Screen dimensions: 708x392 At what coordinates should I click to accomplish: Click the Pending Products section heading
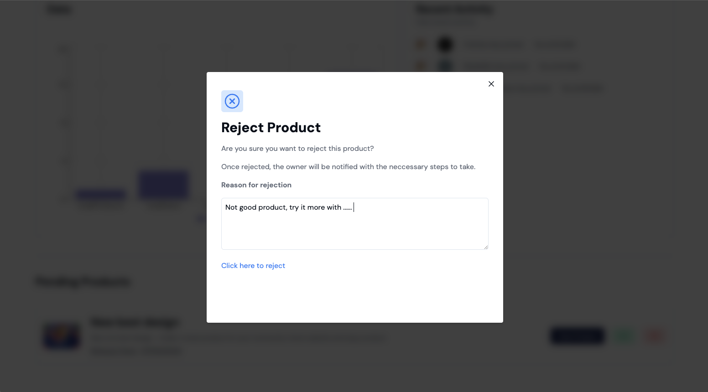[x=82, y=281]
